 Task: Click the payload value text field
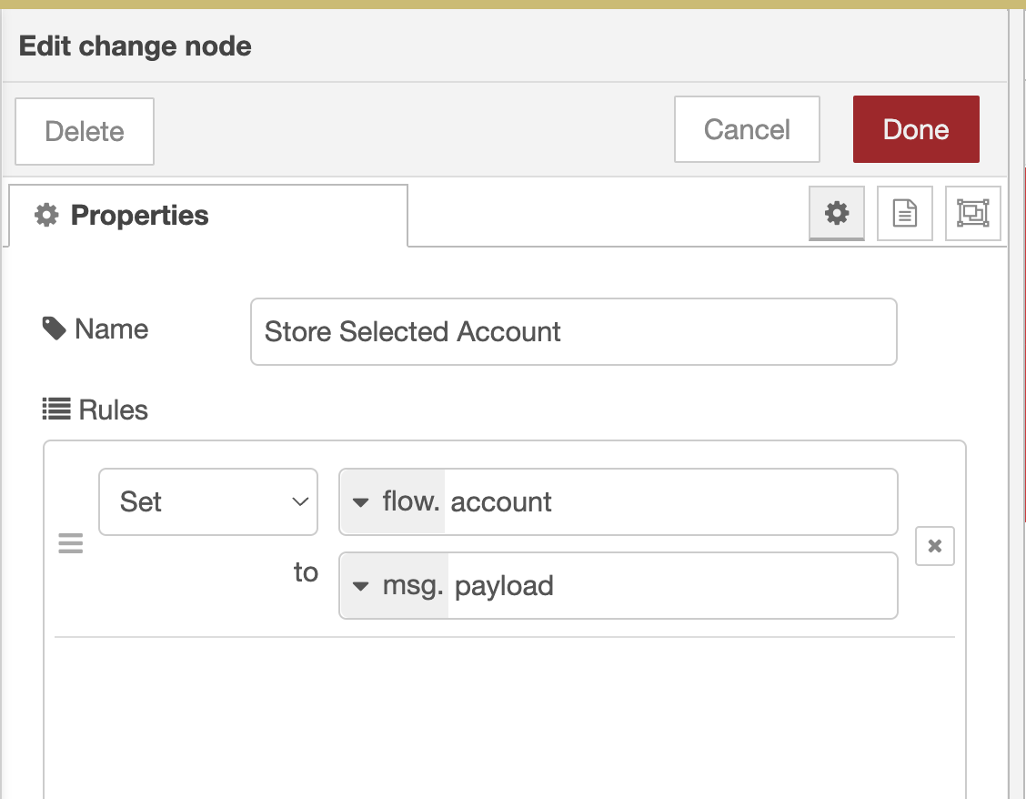671,586
